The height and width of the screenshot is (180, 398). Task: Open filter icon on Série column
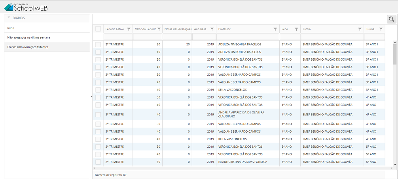pyautogui.click(x=296, y=29)
